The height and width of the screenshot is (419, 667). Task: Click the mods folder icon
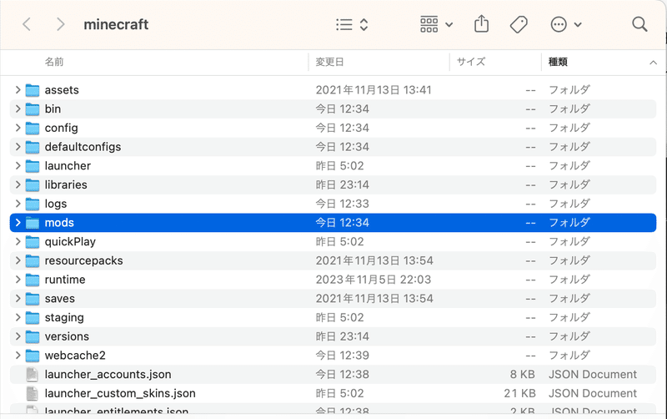point(33,223)
